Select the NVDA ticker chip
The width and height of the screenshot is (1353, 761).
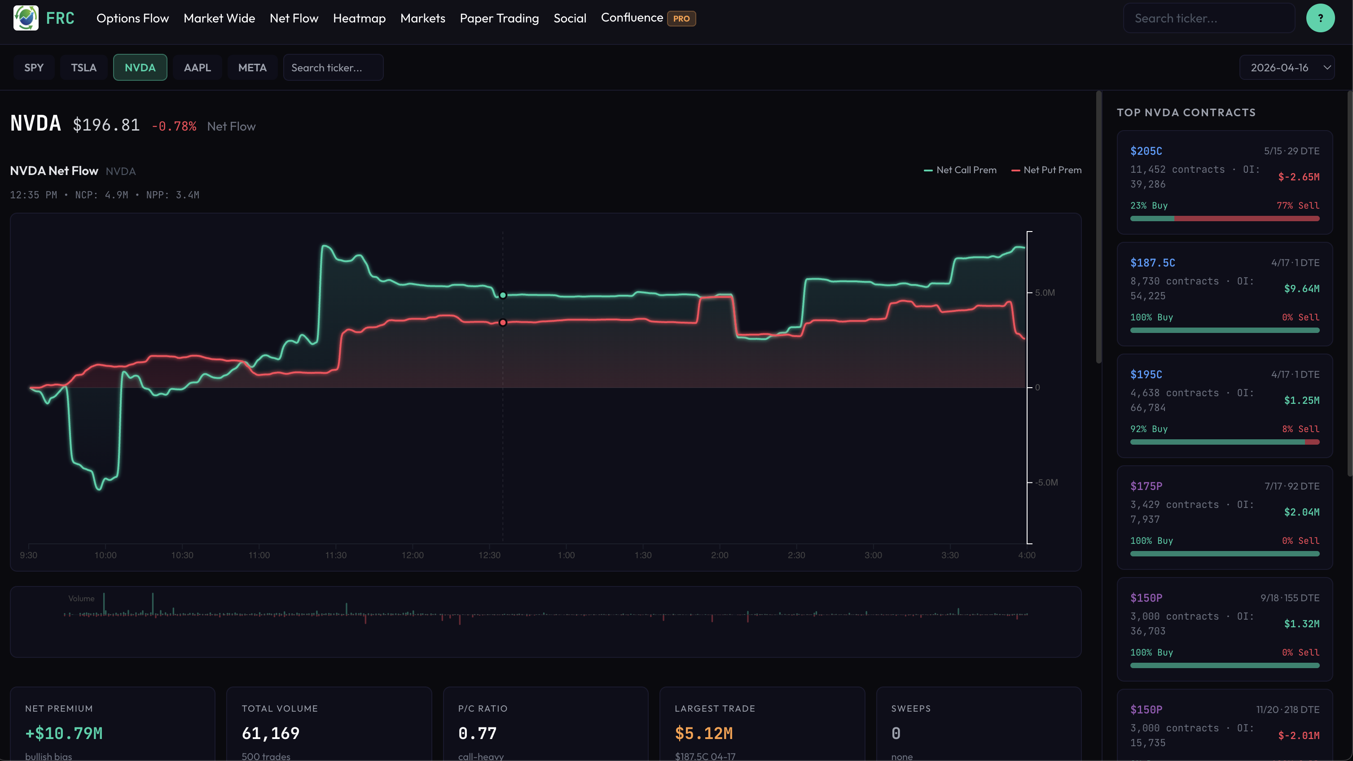pos(140,67)
